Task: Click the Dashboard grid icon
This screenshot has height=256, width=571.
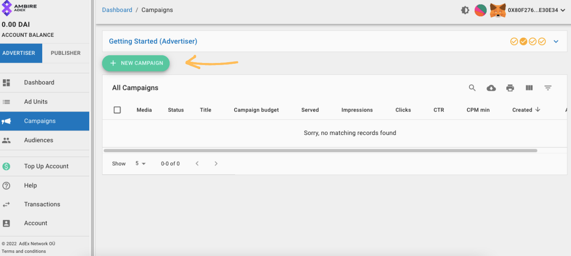Action: [x=6, y=83]
